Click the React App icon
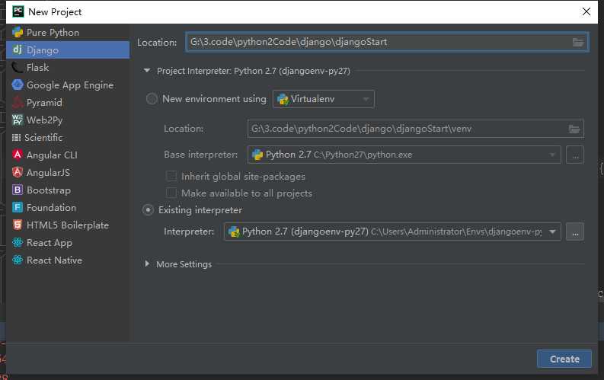The height and width of the screenshot is (380, 604). tap(18, 243)
